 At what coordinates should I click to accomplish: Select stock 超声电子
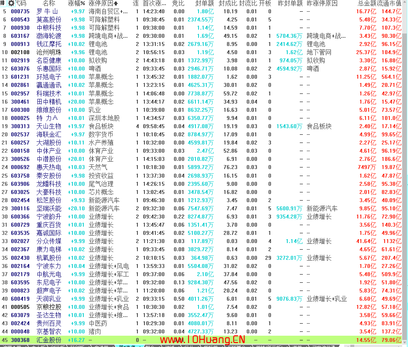pos(49,291)
